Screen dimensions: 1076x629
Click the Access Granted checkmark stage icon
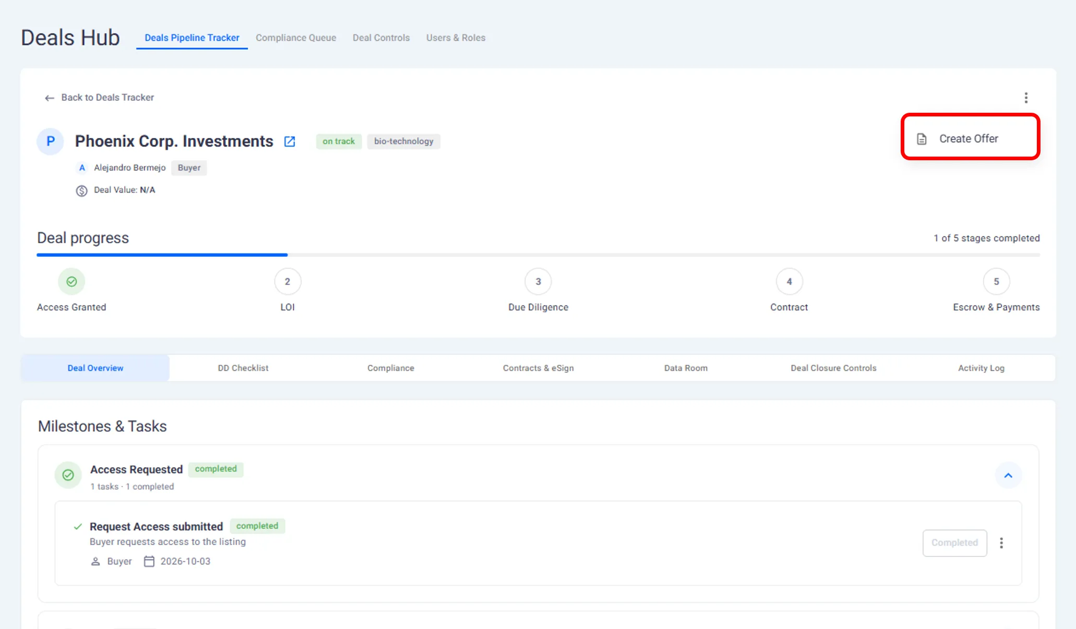pyautogui.click(x=71, y=281)
